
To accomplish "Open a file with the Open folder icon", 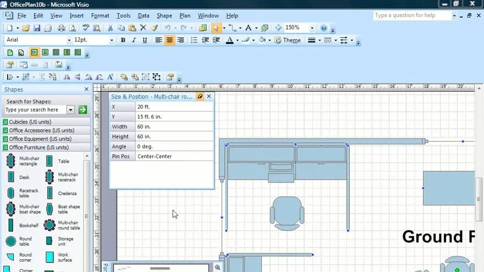I will pos(26,28).
